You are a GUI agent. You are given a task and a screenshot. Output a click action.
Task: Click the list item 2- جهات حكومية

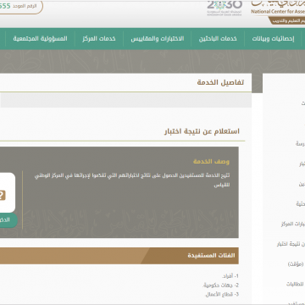pyautogui.click(x=221, y=285)
